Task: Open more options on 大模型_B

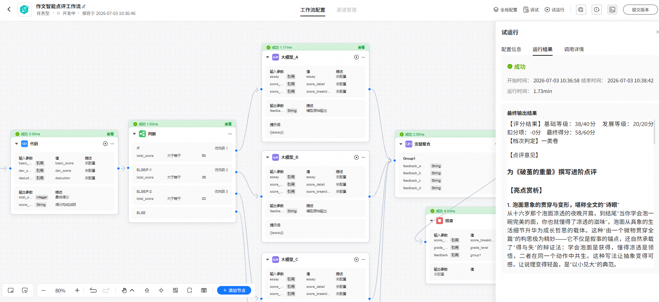Action: (363, 157)
